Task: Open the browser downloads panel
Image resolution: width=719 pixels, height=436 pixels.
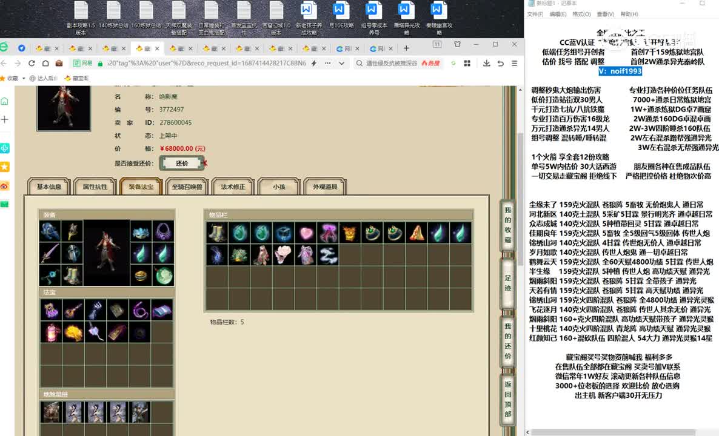Action: click(x=487, y=63)
